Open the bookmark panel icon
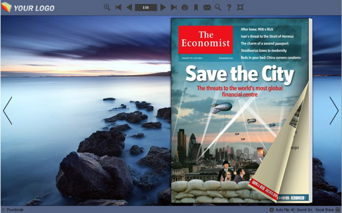Screen dimensions: 342x213 tap(196, 8)
